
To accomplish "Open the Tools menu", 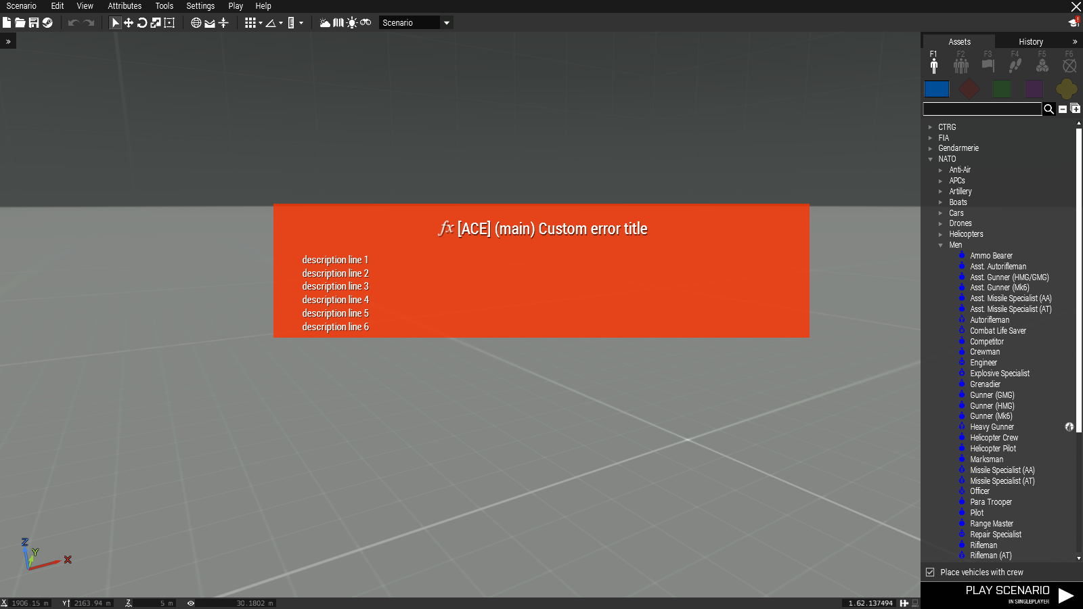I will point(164,6).
